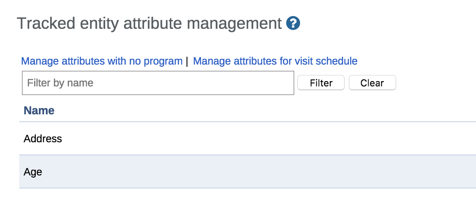Image resolution: width=476 pixels, height=199 pixels.
Task: Open Manage attributes with no program
Action: 102,61
